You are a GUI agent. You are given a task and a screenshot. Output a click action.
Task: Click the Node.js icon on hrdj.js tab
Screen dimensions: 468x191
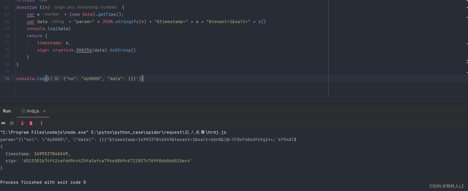(23, 111)
